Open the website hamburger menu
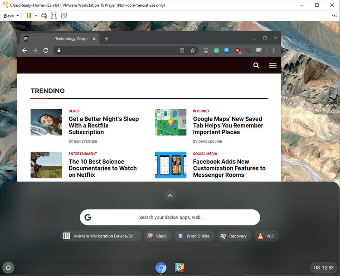Image resolution: width=340 pixels, height=276 pixels. pyautogui.click(x=272, y=65)
